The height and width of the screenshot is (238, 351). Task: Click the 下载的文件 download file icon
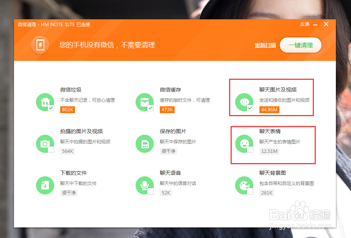[x=45, y=185]
